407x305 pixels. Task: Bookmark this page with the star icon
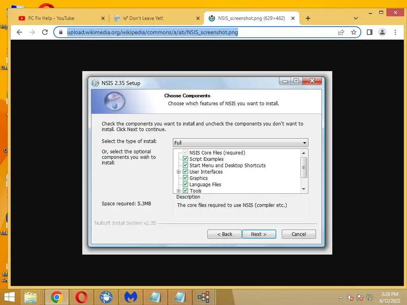353,32
